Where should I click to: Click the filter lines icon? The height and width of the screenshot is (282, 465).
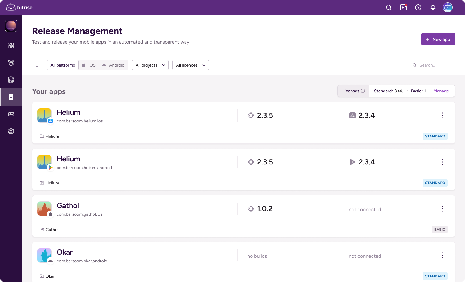click(x=37, y=65)
